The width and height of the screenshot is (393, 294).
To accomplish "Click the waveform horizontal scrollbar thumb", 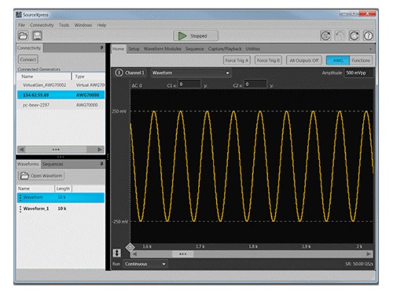I will tap(183, 253).
